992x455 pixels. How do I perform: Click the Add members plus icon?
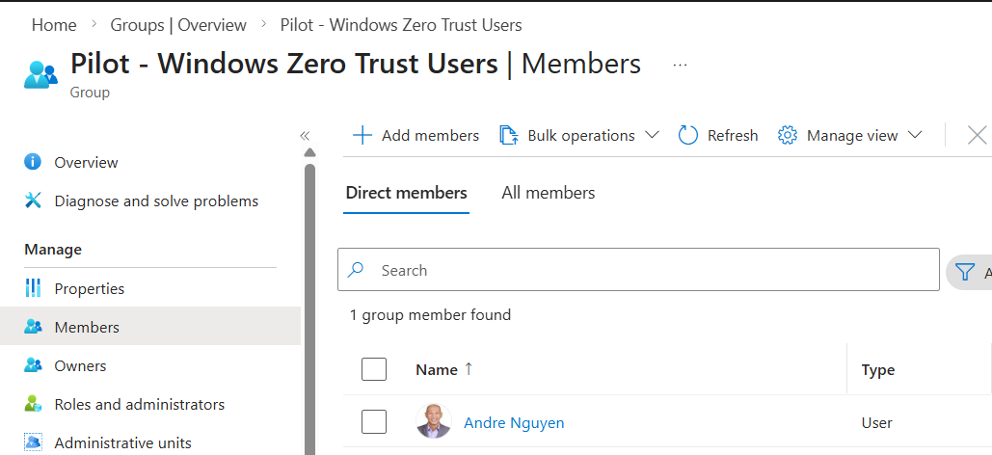pyautogui.click(x=362, y=136)
